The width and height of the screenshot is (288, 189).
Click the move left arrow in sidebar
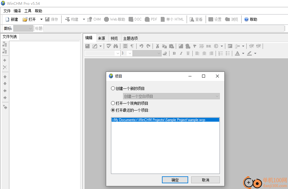pyautogui.click(x=5, y=91)
